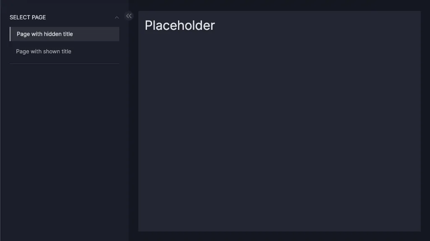Click the highlighted active page entry

(45, 34)
